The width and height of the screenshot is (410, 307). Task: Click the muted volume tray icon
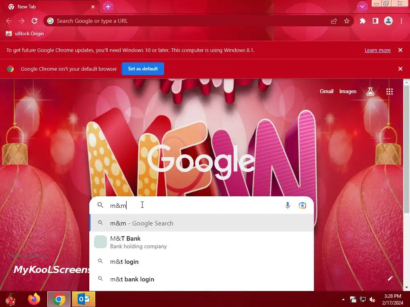(x=372, y=299)
